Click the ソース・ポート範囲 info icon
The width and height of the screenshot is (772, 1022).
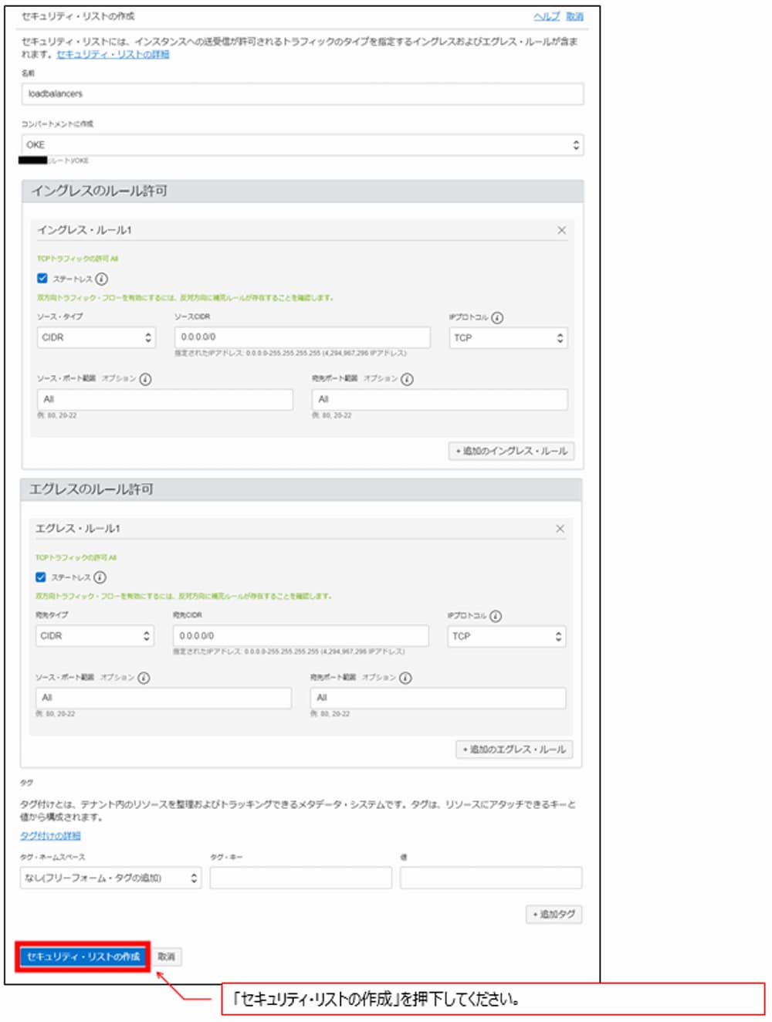point(147,378)
